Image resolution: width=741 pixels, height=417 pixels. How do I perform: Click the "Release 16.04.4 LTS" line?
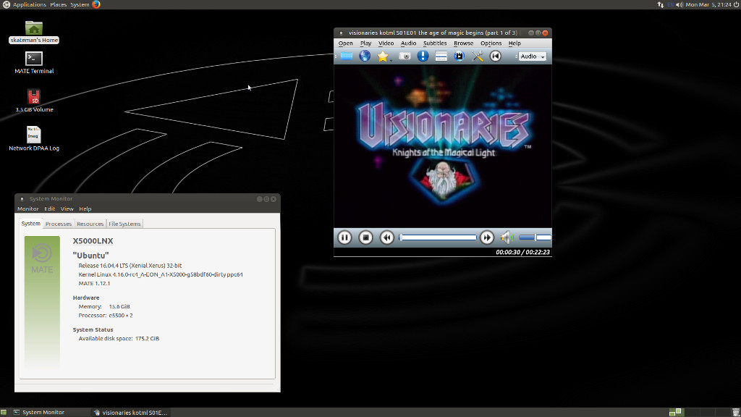point(130,266)
